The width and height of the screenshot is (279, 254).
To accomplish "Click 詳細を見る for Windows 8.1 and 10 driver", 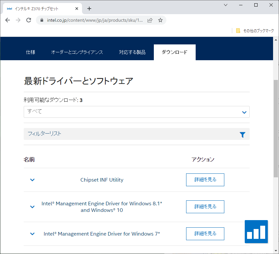I will (205, 207).
